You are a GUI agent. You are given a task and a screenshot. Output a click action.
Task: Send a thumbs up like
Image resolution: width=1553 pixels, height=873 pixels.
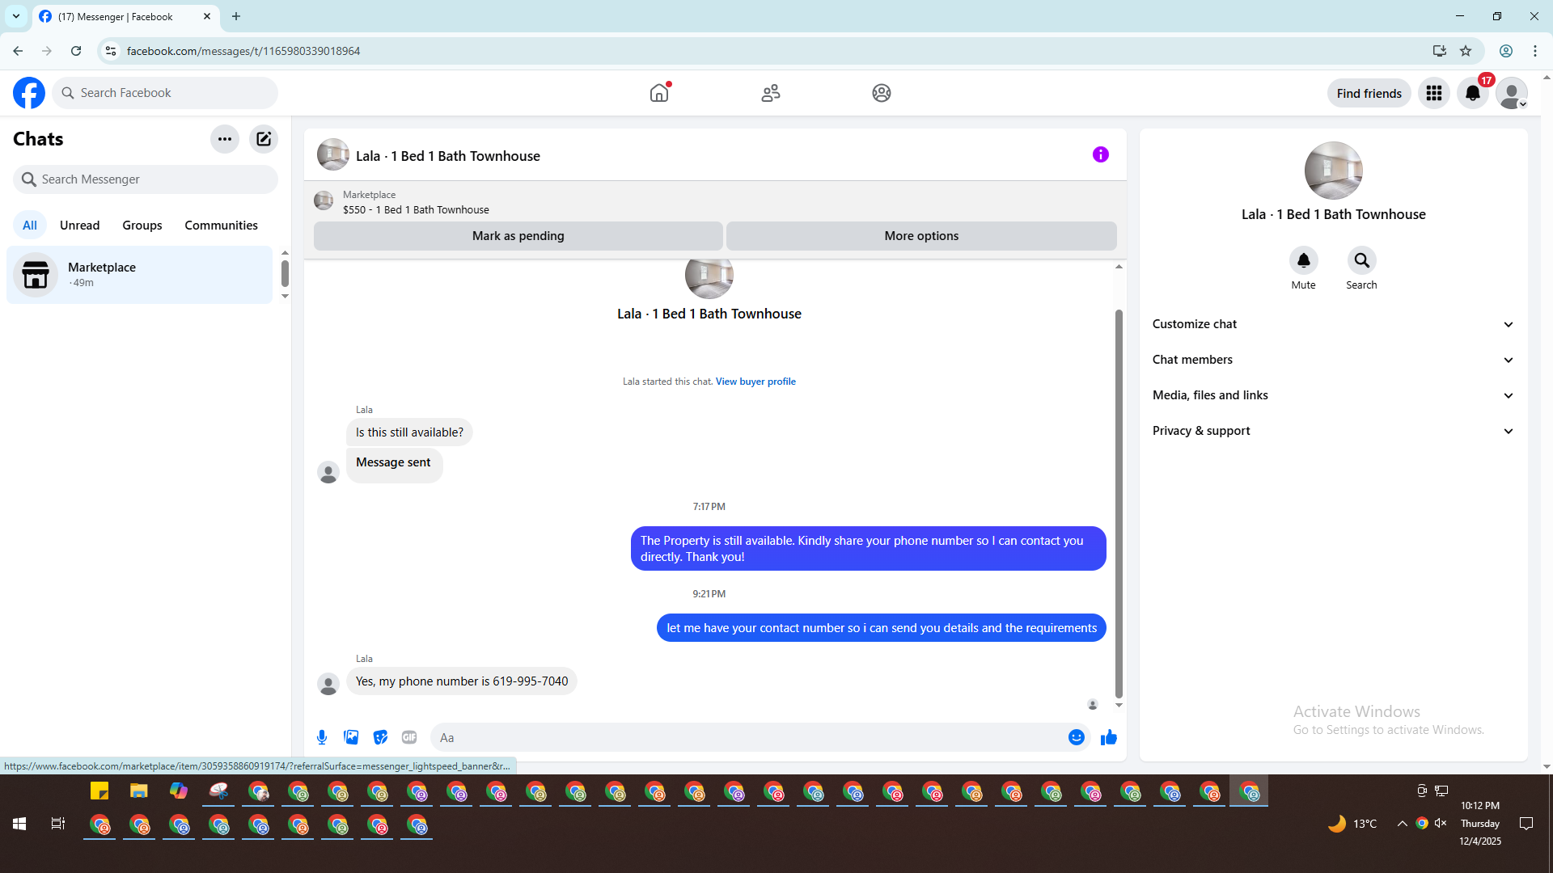[1108, 737]
